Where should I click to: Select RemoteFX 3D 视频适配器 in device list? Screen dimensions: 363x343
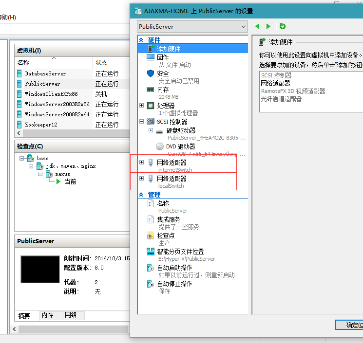293,91
